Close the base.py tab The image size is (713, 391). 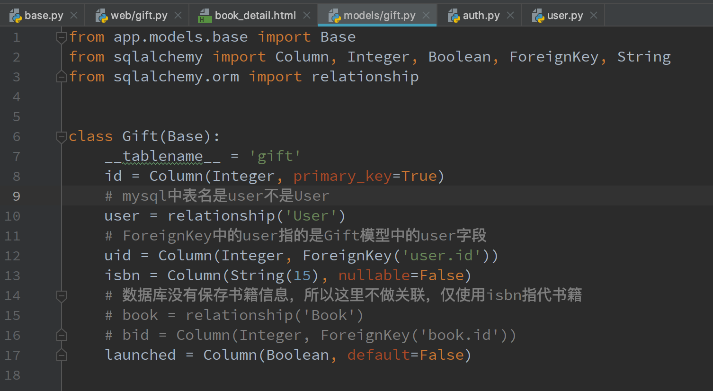coord(74,15)
